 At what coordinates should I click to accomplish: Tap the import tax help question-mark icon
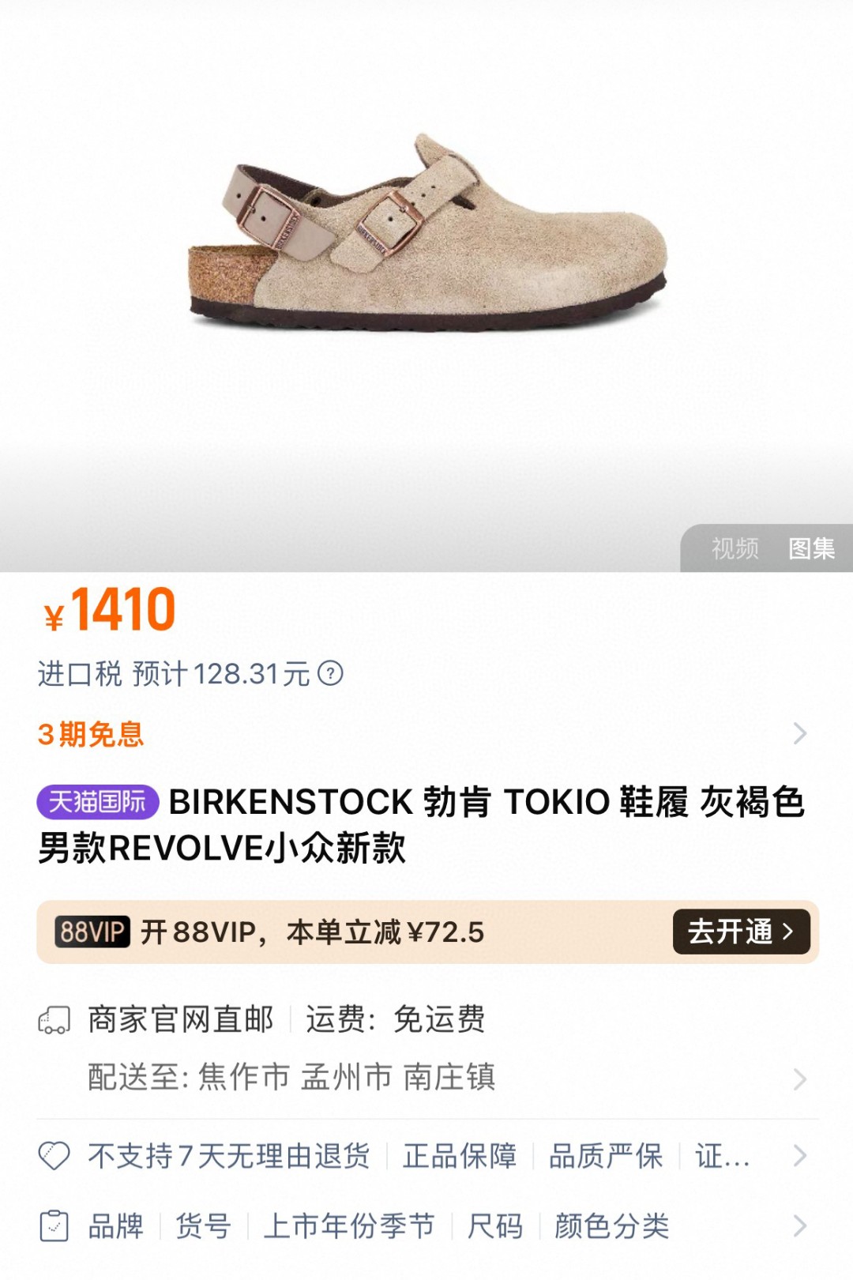pos(330,673)
